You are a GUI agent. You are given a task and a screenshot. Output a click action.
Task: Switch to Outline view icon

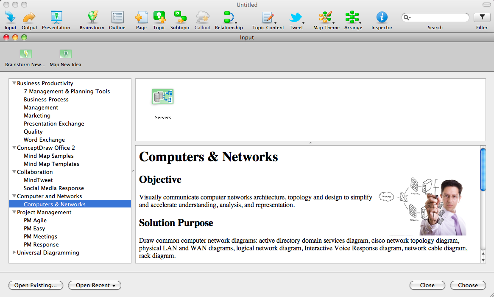click(117, 17)
